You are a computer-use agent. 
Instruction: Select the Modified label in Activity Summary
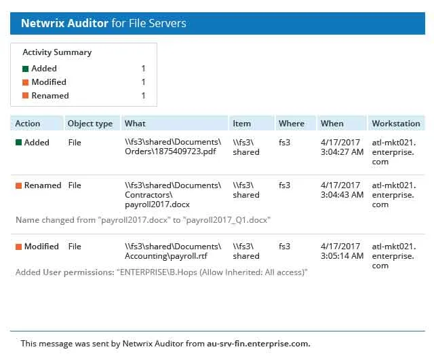click(x=49, y=82)
